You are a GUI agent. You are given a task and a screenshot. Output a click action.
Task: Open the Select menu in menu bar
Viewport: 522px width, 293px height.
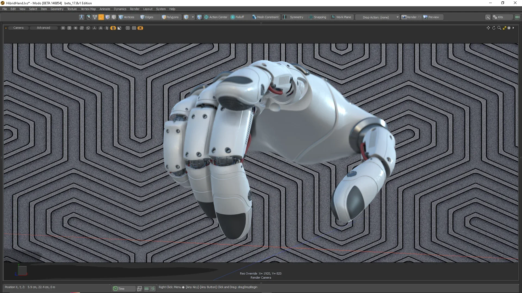(x=33, y=9)
